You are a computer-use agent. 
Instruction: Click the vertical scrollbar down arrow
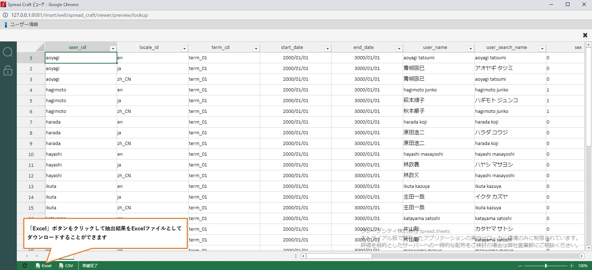click(x=588, y=248)
